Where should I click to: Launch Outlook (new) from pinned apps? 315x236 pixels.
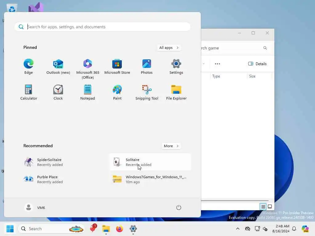click(58, 67)
